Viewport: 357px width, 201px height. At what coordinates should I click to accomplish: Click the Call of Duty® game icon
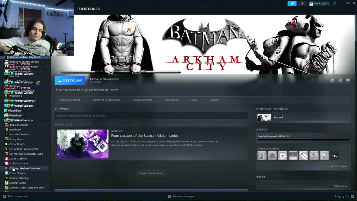[6, 144]
